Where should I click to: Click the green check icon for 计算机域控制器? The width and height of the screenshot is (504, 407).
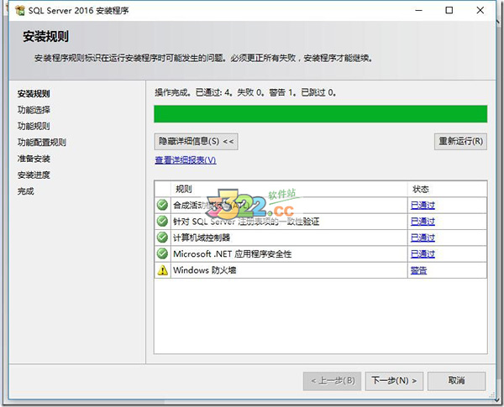pyautogui.click(x=162, y=237)
